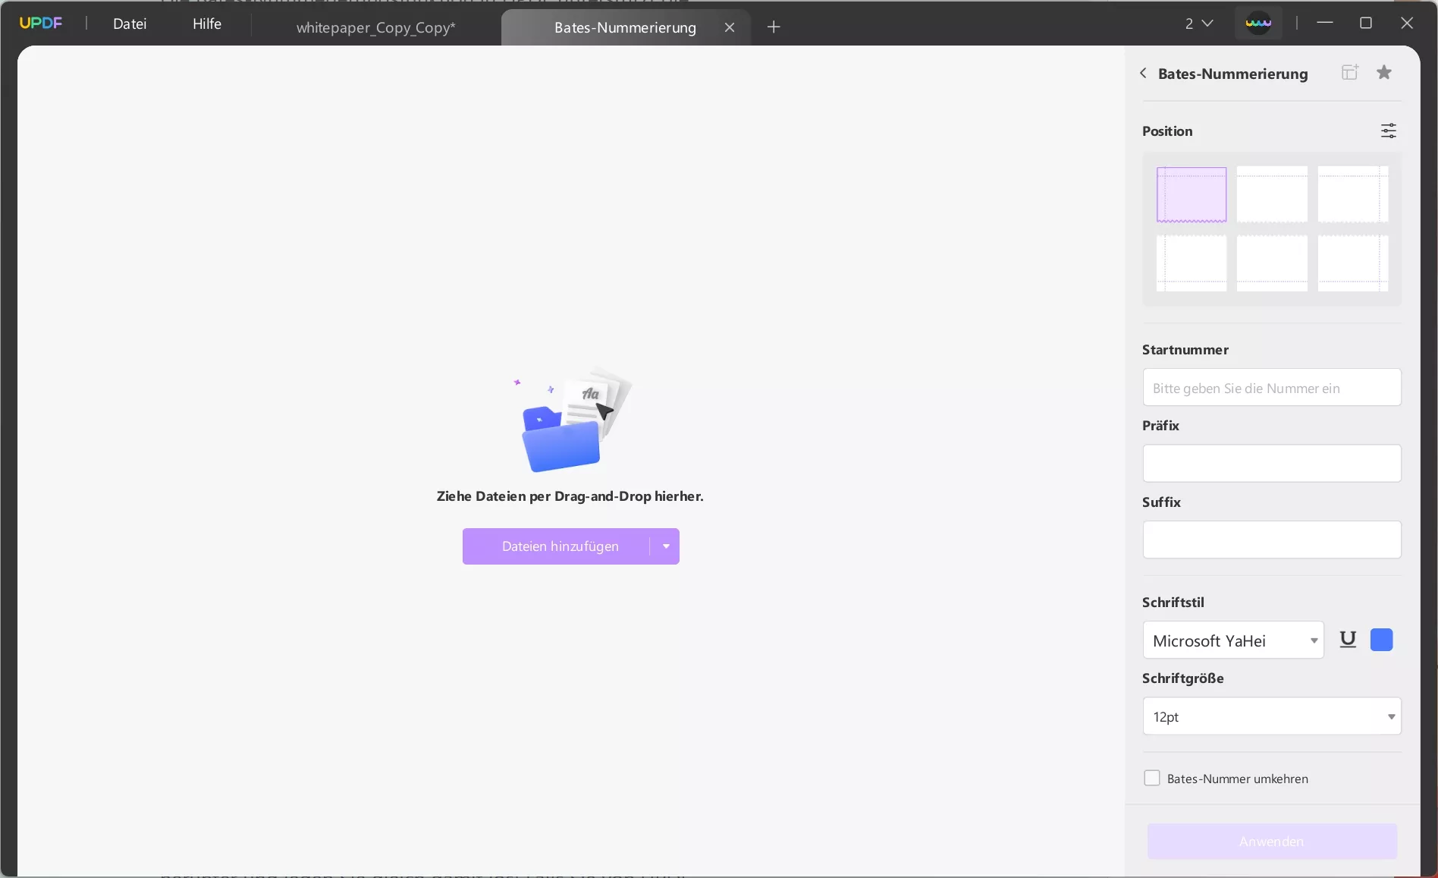Click the Anwenden button
Viewport: 1438px width, 878px height.
1272,842
